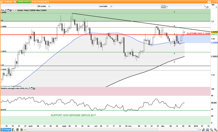The image size is (218, 132).
Task: Click the Relative strength index (RSI) label
Action: tap(14, 88)
